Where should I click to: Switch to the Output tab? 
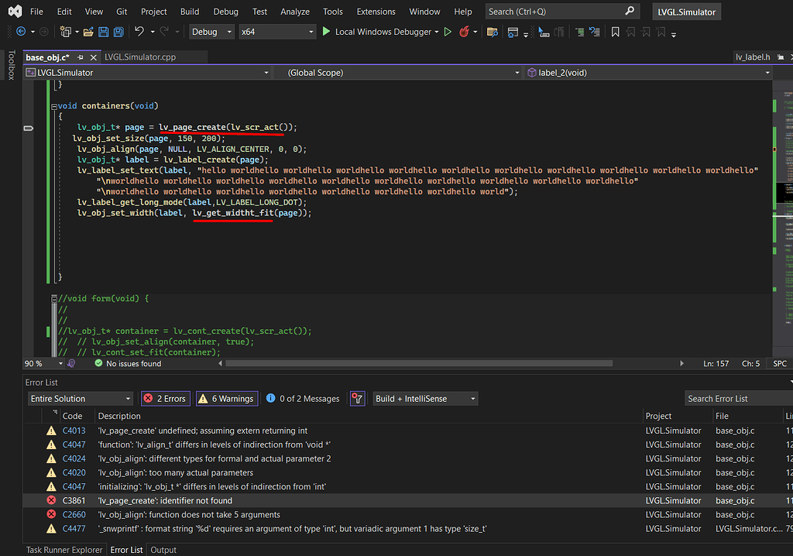click(x=163, y=550)
